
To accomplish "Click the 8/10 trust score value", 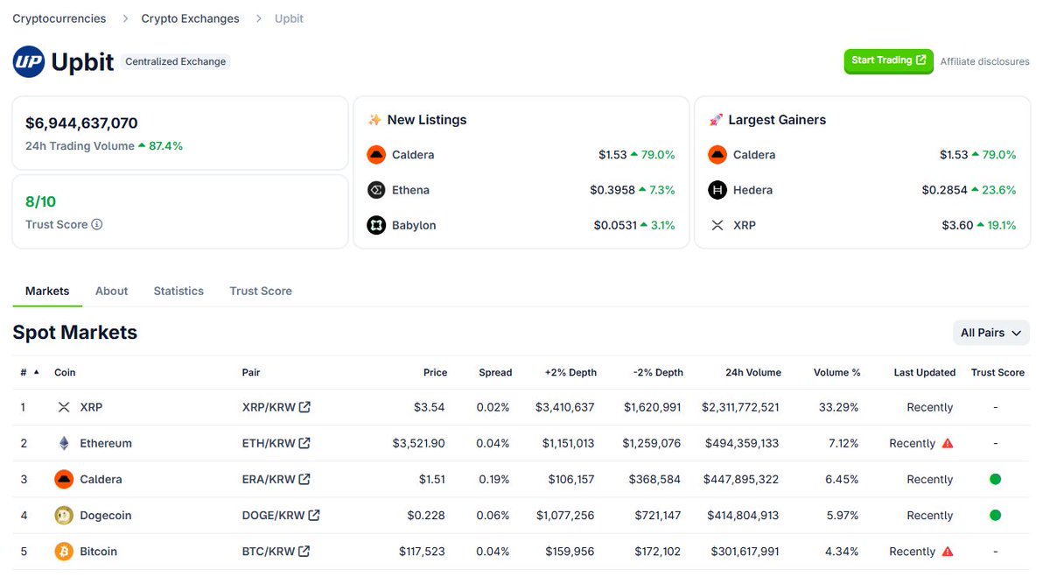I will (40, 202).
